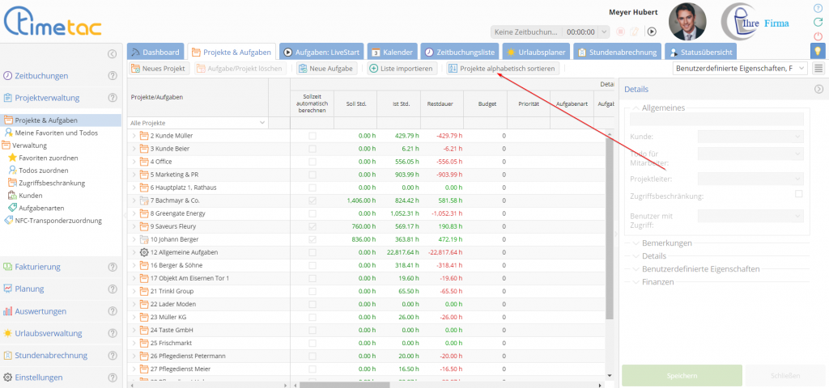The height and width of the screenshot is (388, 829).
Task: Collapse the left sidebar with arrow icon
Action: click(x=112, y=54)
